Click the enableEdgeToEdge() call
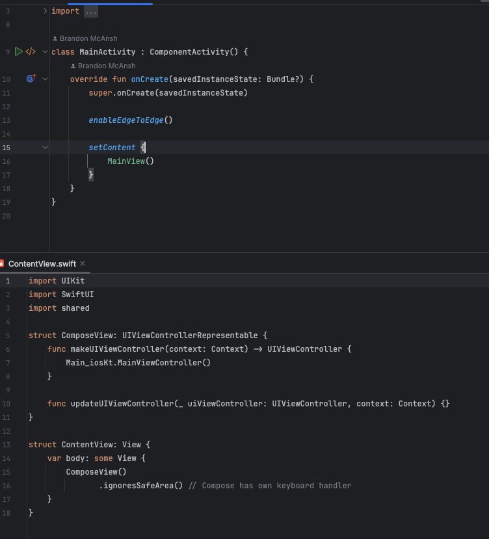The image size is (489, 539). (130, 120)
